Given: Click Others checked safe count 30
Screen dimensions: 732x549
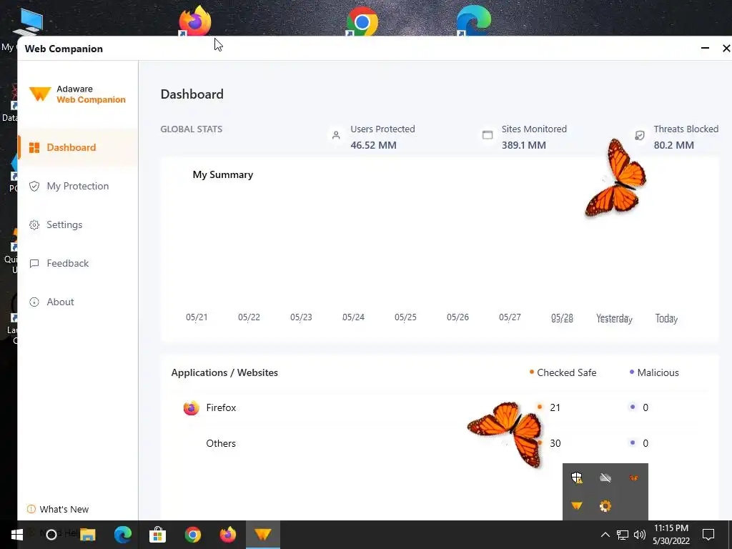Looking at the screenshot, I should click(x=555, y=443).
